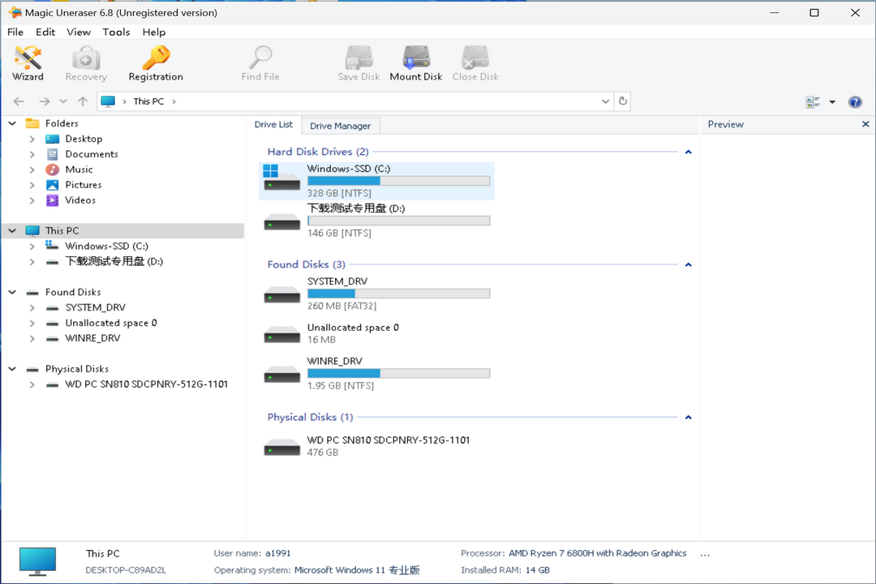Go forward with the right arrow
The height and width of the screenshot is (584, 876).
[x=44, y=101]
